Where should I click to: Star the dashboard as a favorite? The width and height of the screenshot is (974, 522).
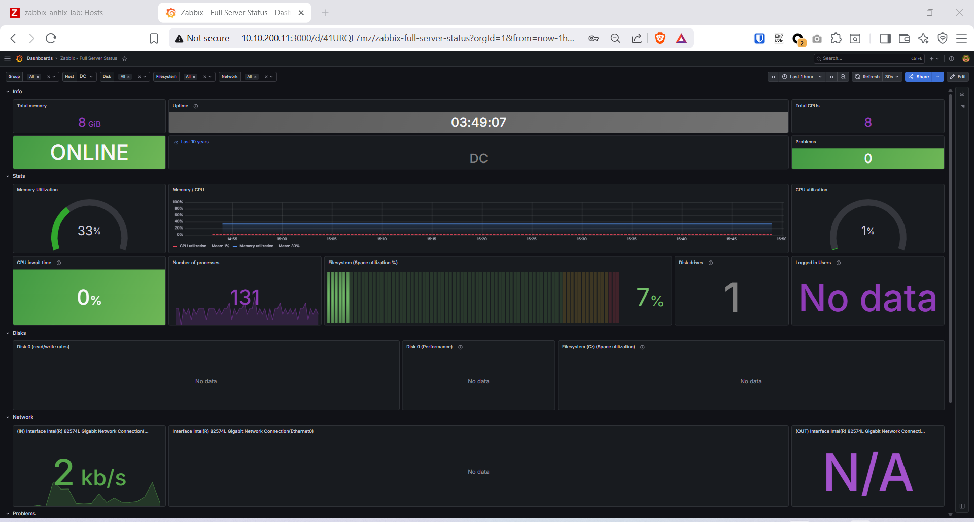[124, 58]
